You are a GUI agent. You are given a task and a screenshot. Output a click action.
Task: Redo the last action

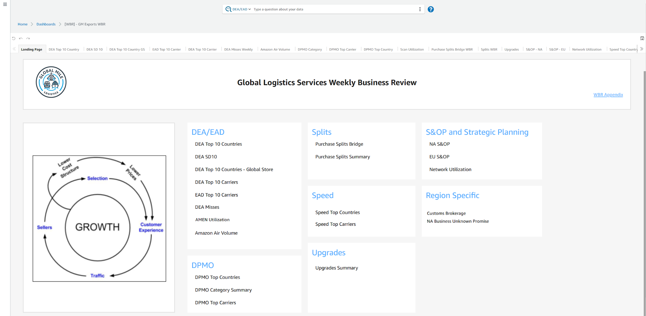click(28, 38)
